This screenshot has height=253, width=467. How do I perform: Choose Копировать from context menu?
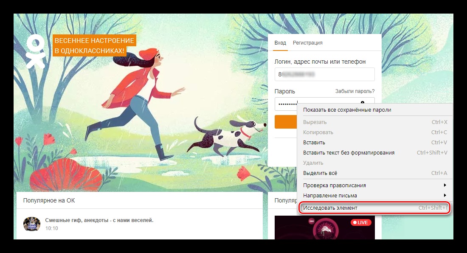[375, 132]
